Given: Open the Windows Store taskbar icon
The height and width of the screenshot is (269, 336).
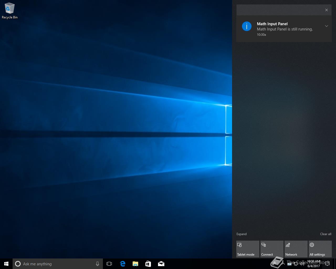Looking at the screenshot, I should [148, 264].
